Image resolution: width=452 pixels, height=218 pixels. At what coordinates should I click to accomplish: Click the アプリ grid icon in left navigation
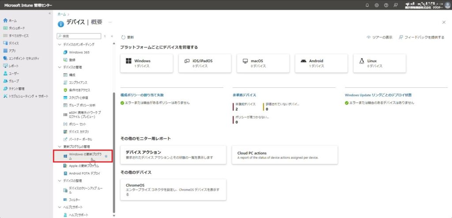[5, 50]
